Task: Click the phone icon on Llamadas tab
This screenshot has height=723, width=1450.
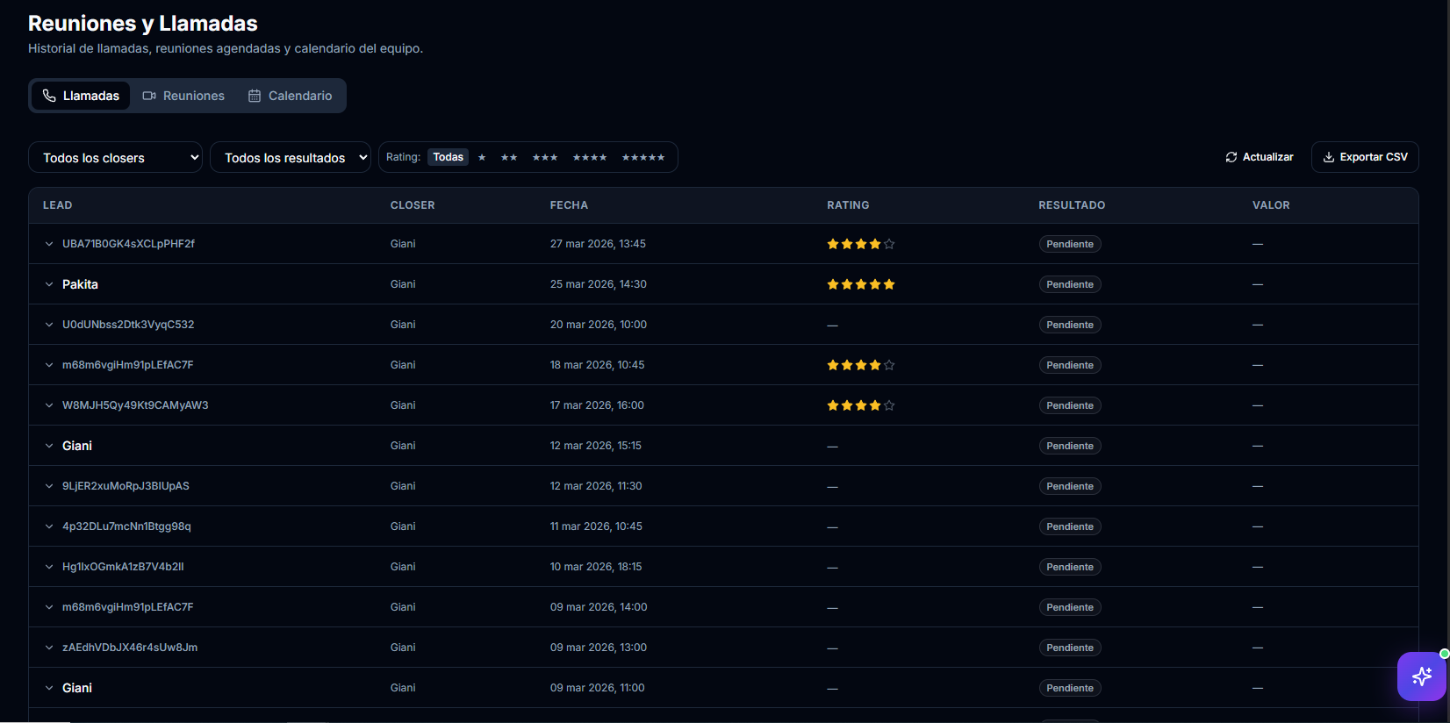Action: (50, 96)
